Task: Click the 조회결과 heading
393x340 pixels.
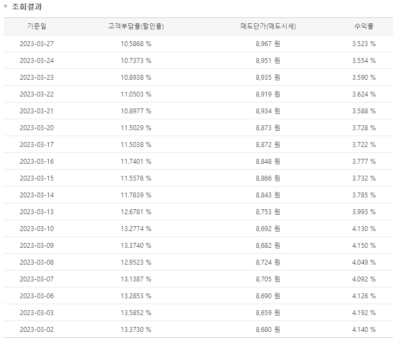Action: (x=27, y=7)
